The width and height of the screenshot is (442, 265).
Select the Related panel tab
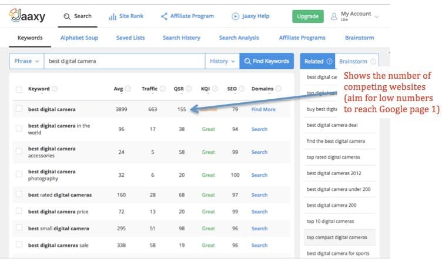[x=317, y=61]
